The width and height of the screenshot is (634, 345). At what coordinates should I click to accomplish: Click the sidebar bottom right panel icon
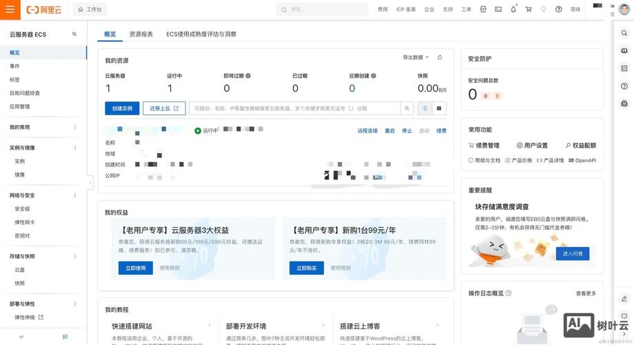point(65,337)
